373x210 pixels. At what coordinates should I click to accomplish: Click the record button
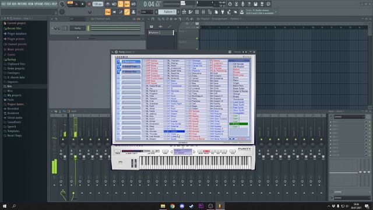(x=89, y=4)
